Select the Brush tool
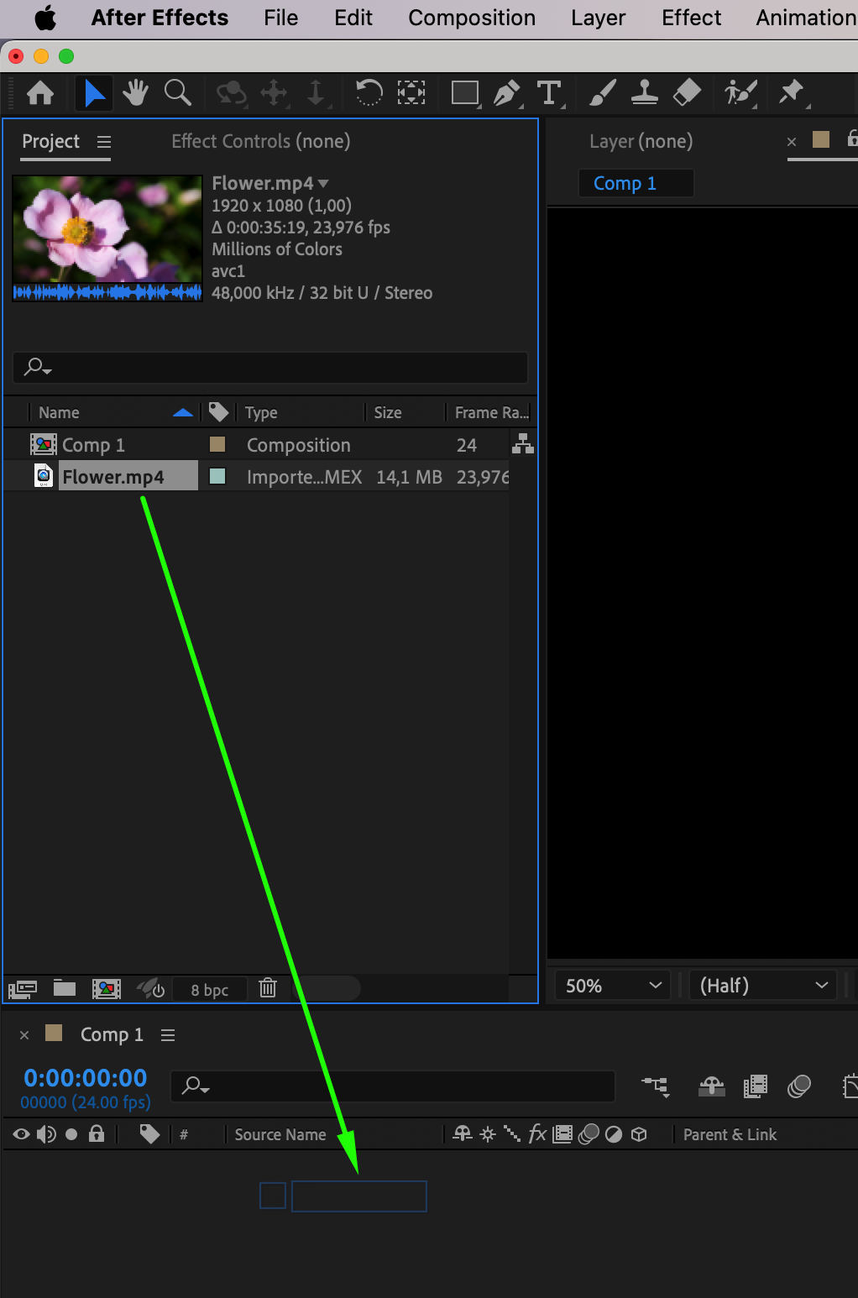This screenshot has height=1298, width=858. click(602, 92)
